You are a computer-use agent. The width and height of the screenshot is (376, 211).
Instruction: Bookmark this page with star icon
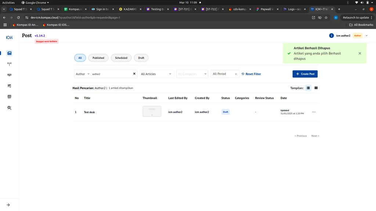click(326, 18)
